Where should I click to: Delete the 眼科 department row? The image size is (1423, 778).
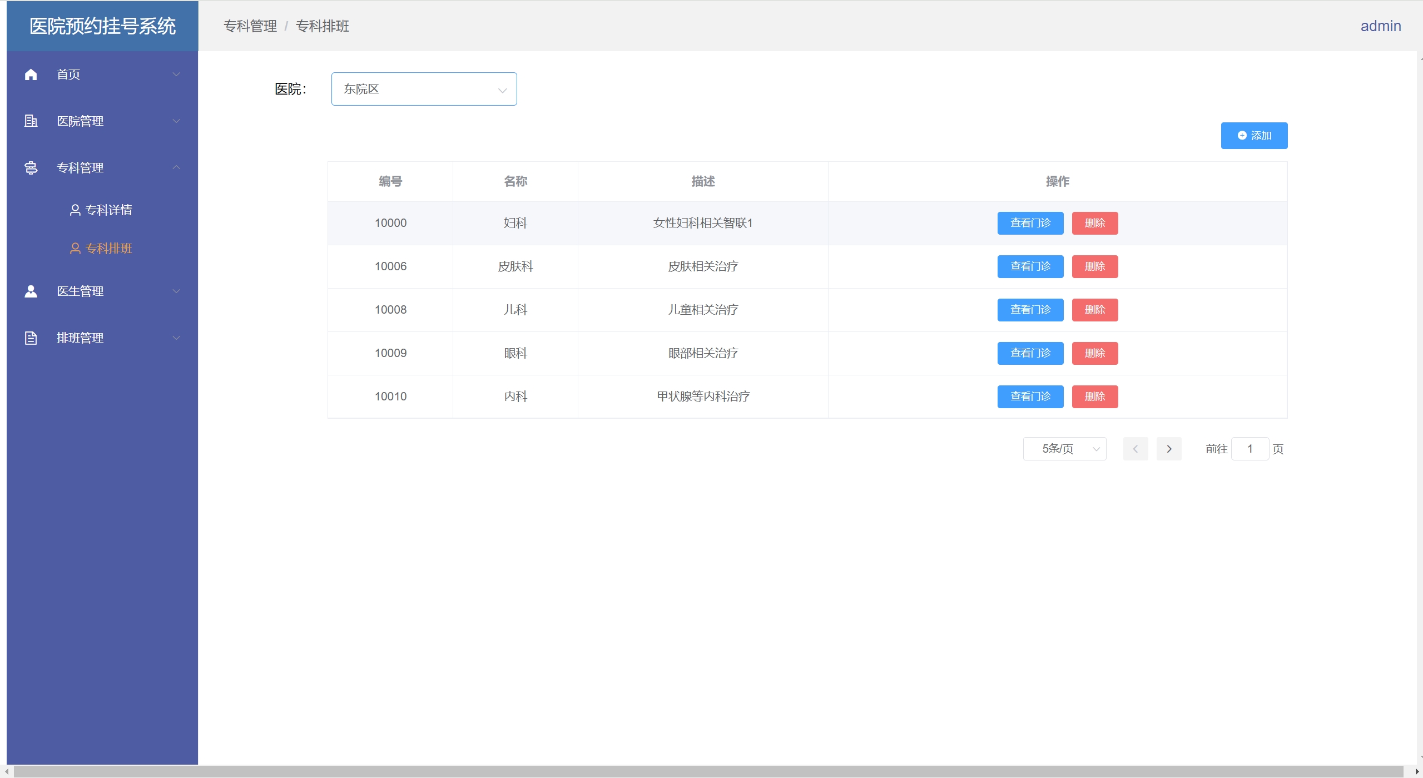(1094, 353)
